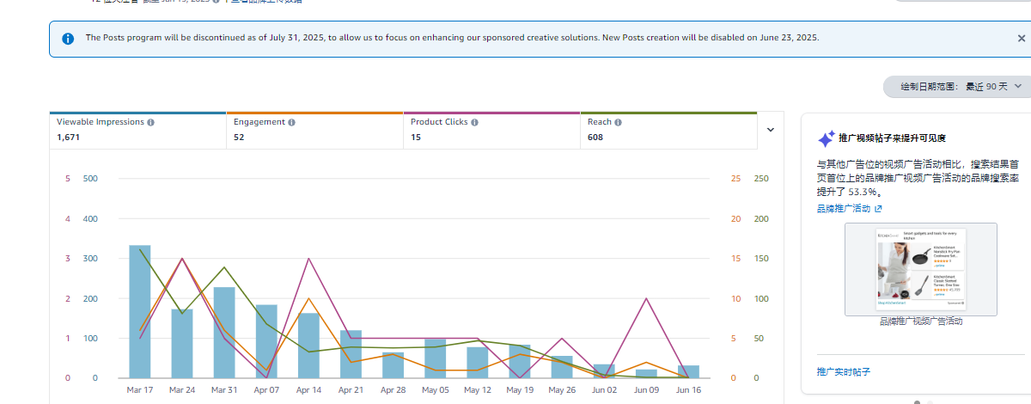Click the Mar 31 bar in chart
Viewport: 1031px width, 404px height.
(224, 333)
